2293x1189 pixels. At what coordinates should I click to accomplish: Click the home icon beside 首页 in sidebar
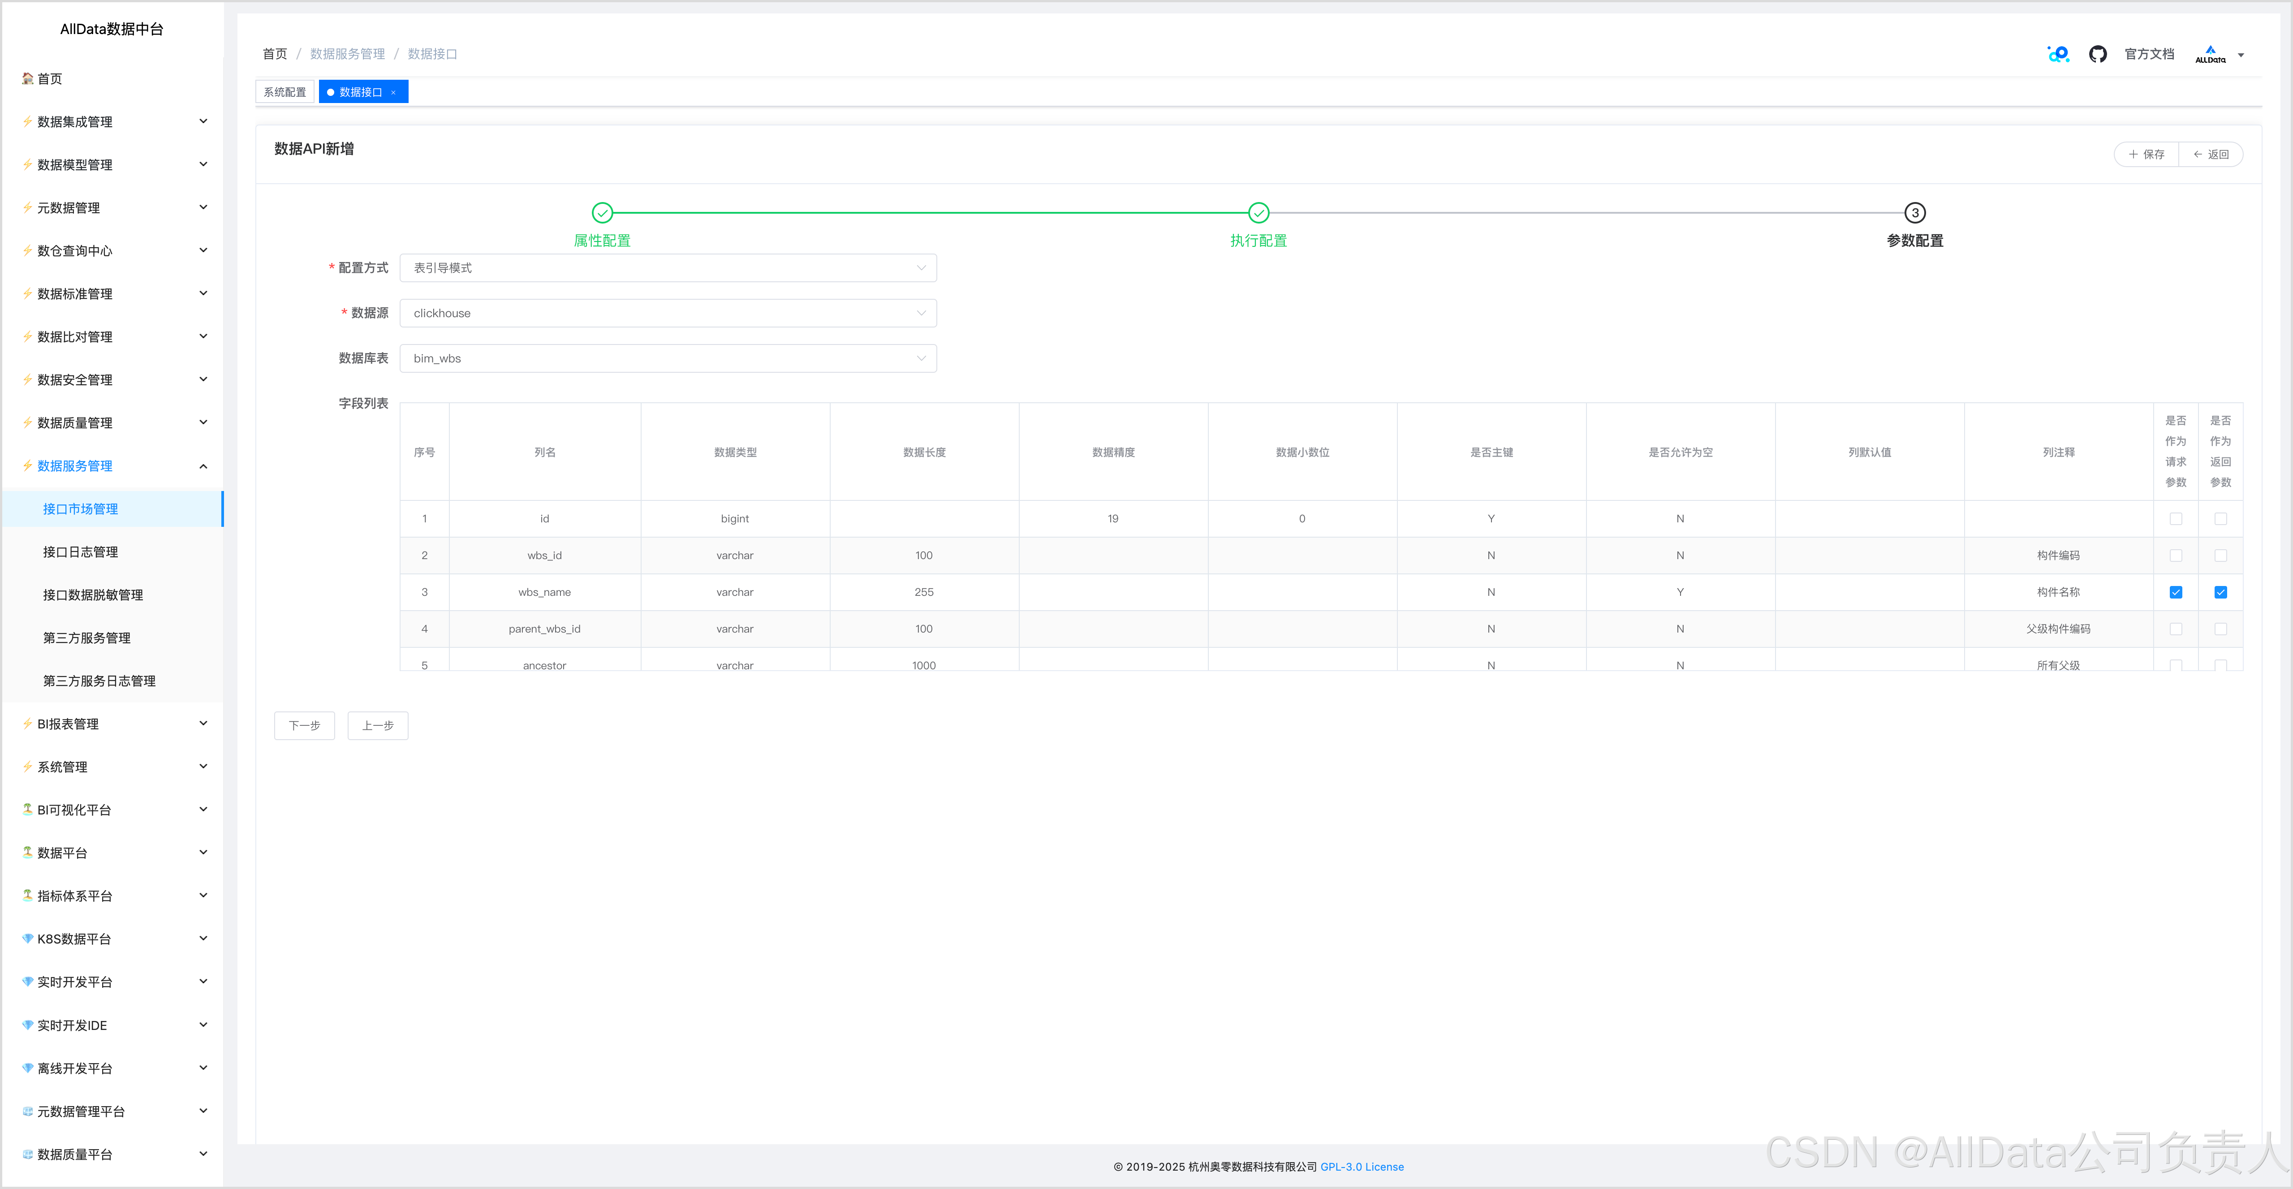tap(28, 78)
